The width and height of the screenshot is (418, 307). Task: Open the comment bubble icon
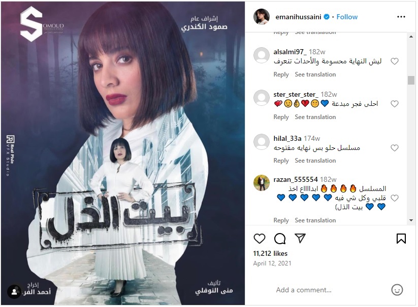[x=280, y=239]
